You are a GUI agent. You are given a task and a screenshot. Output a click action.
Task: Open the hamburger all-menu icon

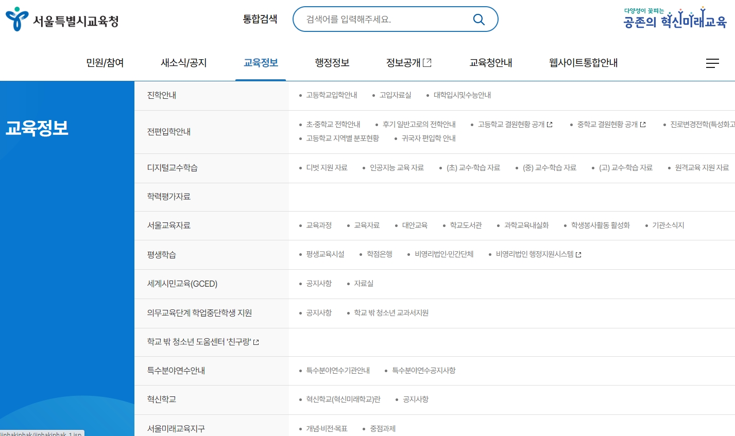click(712, 63)
